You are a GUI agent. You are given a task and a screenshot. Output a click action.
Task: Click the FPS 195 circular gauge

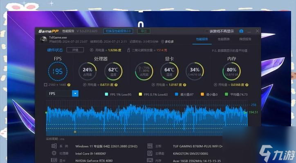pos(58,72)
